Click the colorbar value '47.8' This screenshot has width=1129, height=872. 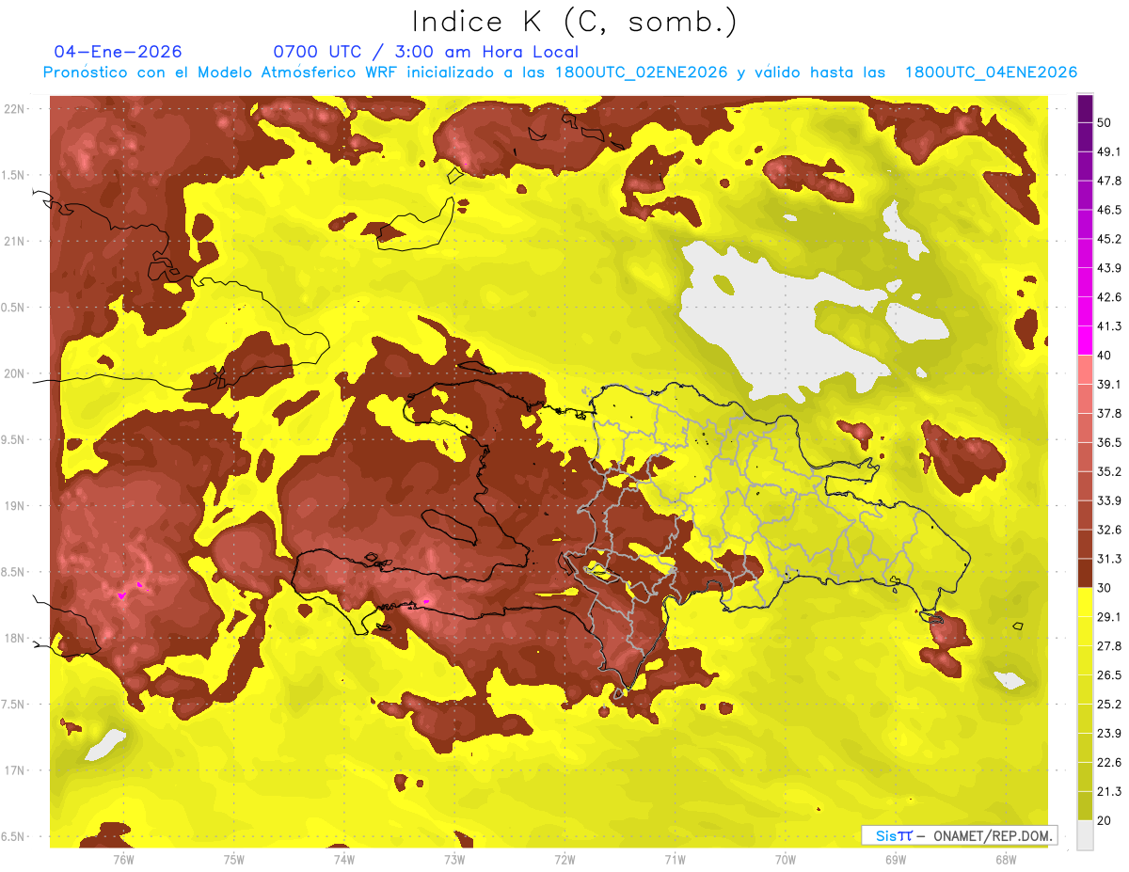pos(1109,181)
